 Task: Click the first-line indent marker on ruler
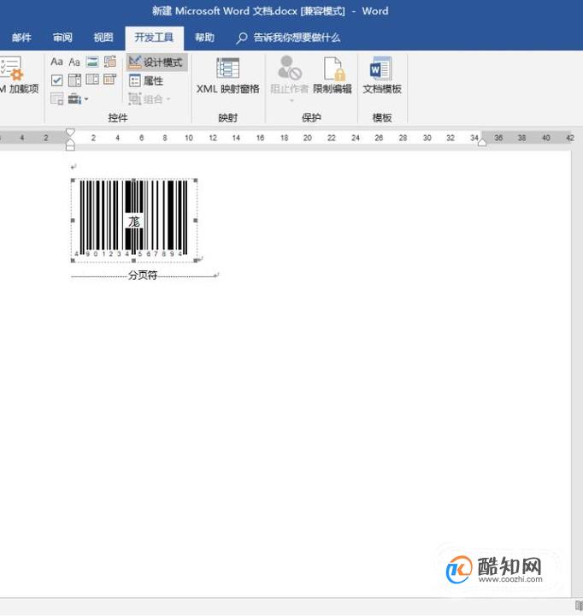point(70,133)
